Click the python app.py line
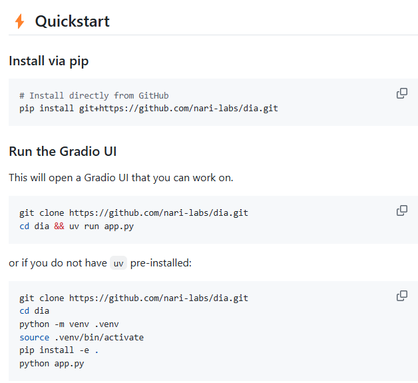Image resolution: width=418 pixels, height=383 pixels. 52,364
